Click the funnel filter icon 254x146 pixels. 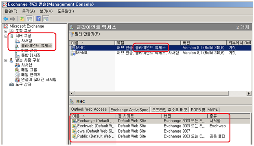(x=72, y=34)
